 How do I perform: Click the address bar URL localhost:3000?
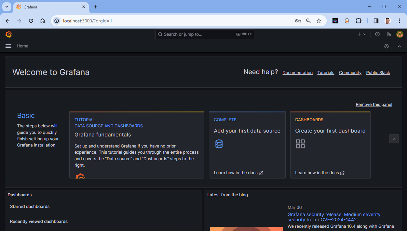[88, 21]
